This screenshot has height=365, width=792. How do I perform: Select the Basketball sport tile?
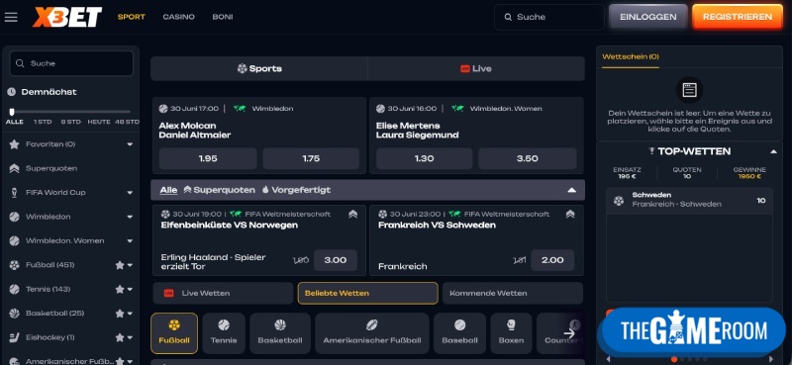coord(280,333)
